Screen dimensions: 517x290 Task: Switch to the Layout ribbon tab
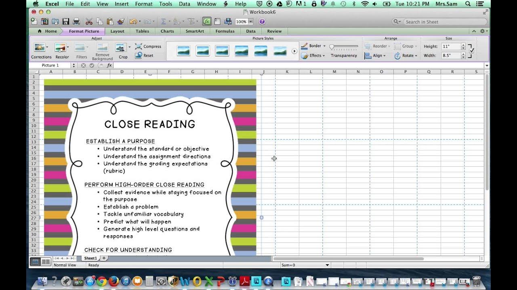[118, 31]
